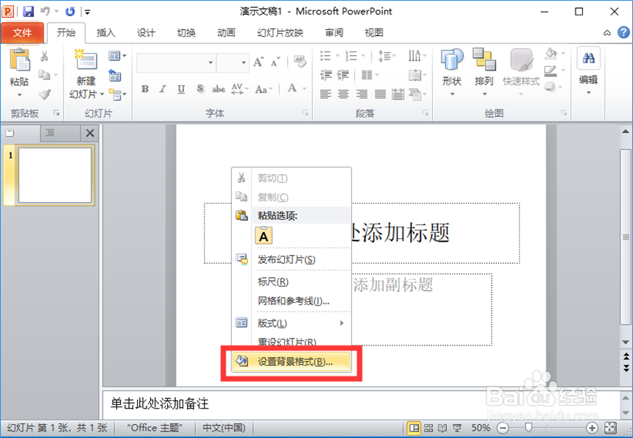Click shape outline pencil icon
This screenshot has height=438, width=633.
(551, 71)
